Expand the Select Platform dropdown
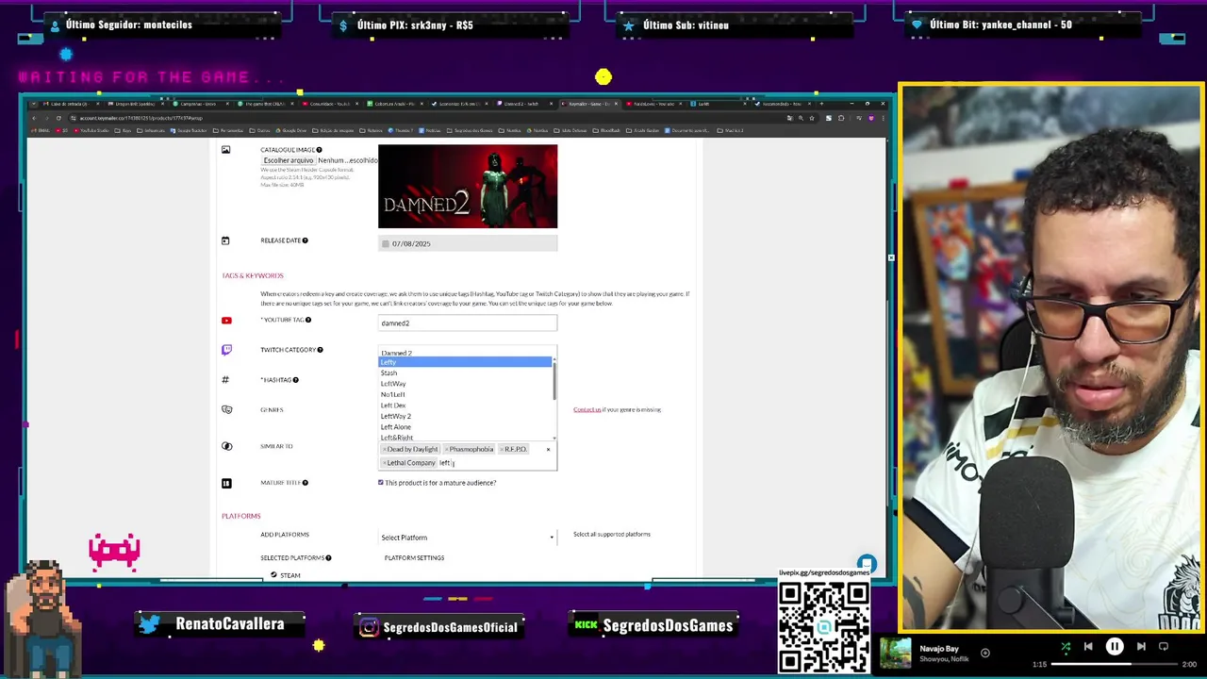 (468, 538)
